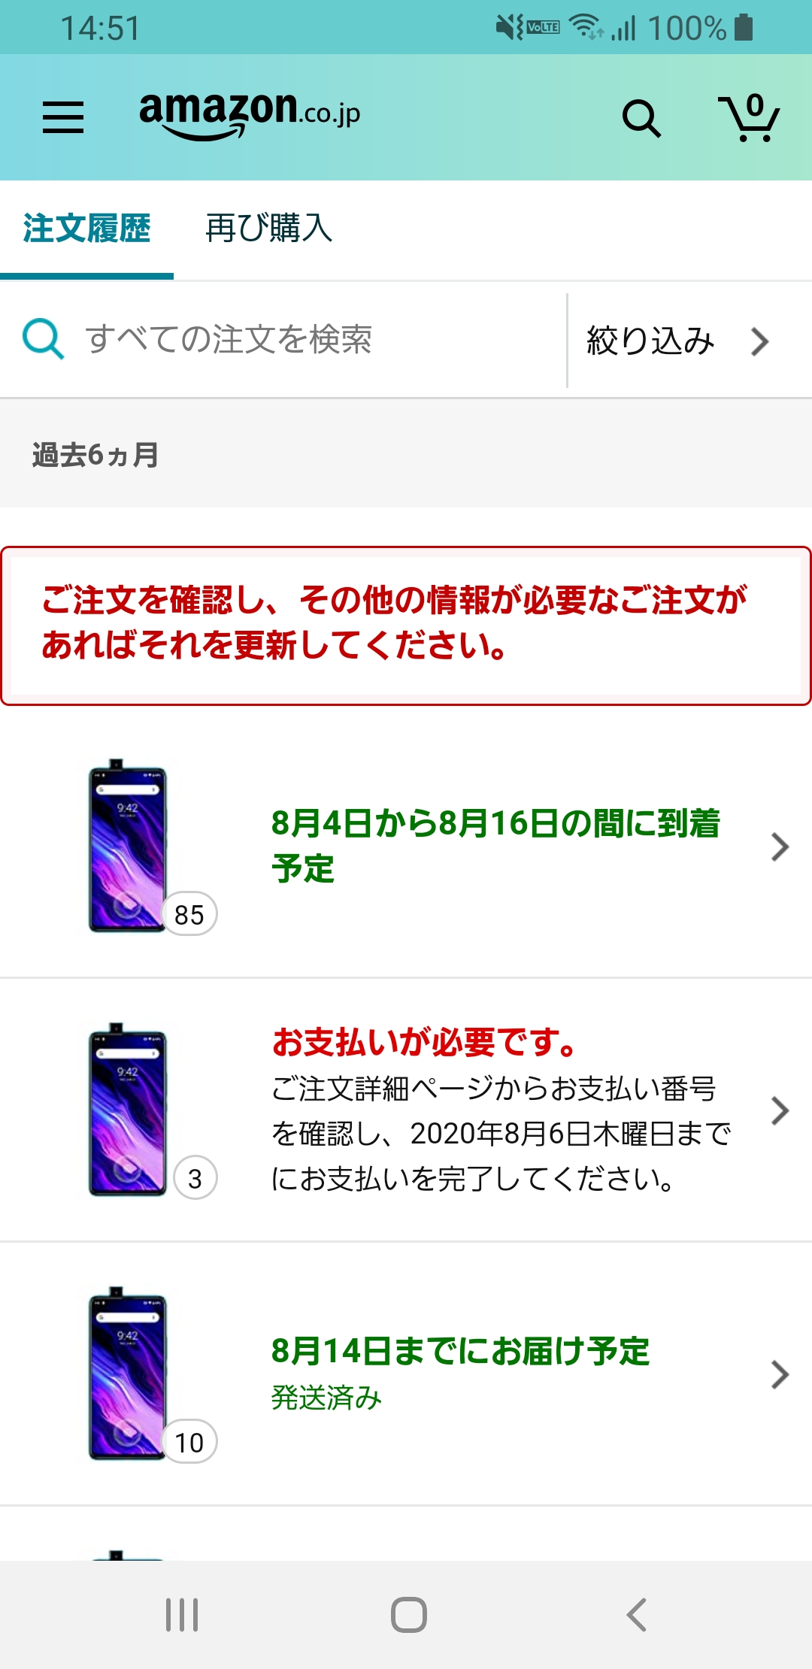Switch to the 再び購入 tab
The image size is (812, 1669).
point(269,229)
